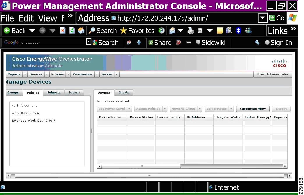Click the Customize View button
Viewport: 304px width, 195px height.
coord(253,109)
